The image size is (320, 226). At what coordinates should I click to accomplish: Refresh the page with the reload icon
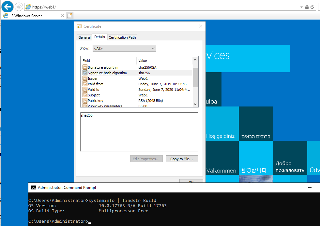[312, 7]
